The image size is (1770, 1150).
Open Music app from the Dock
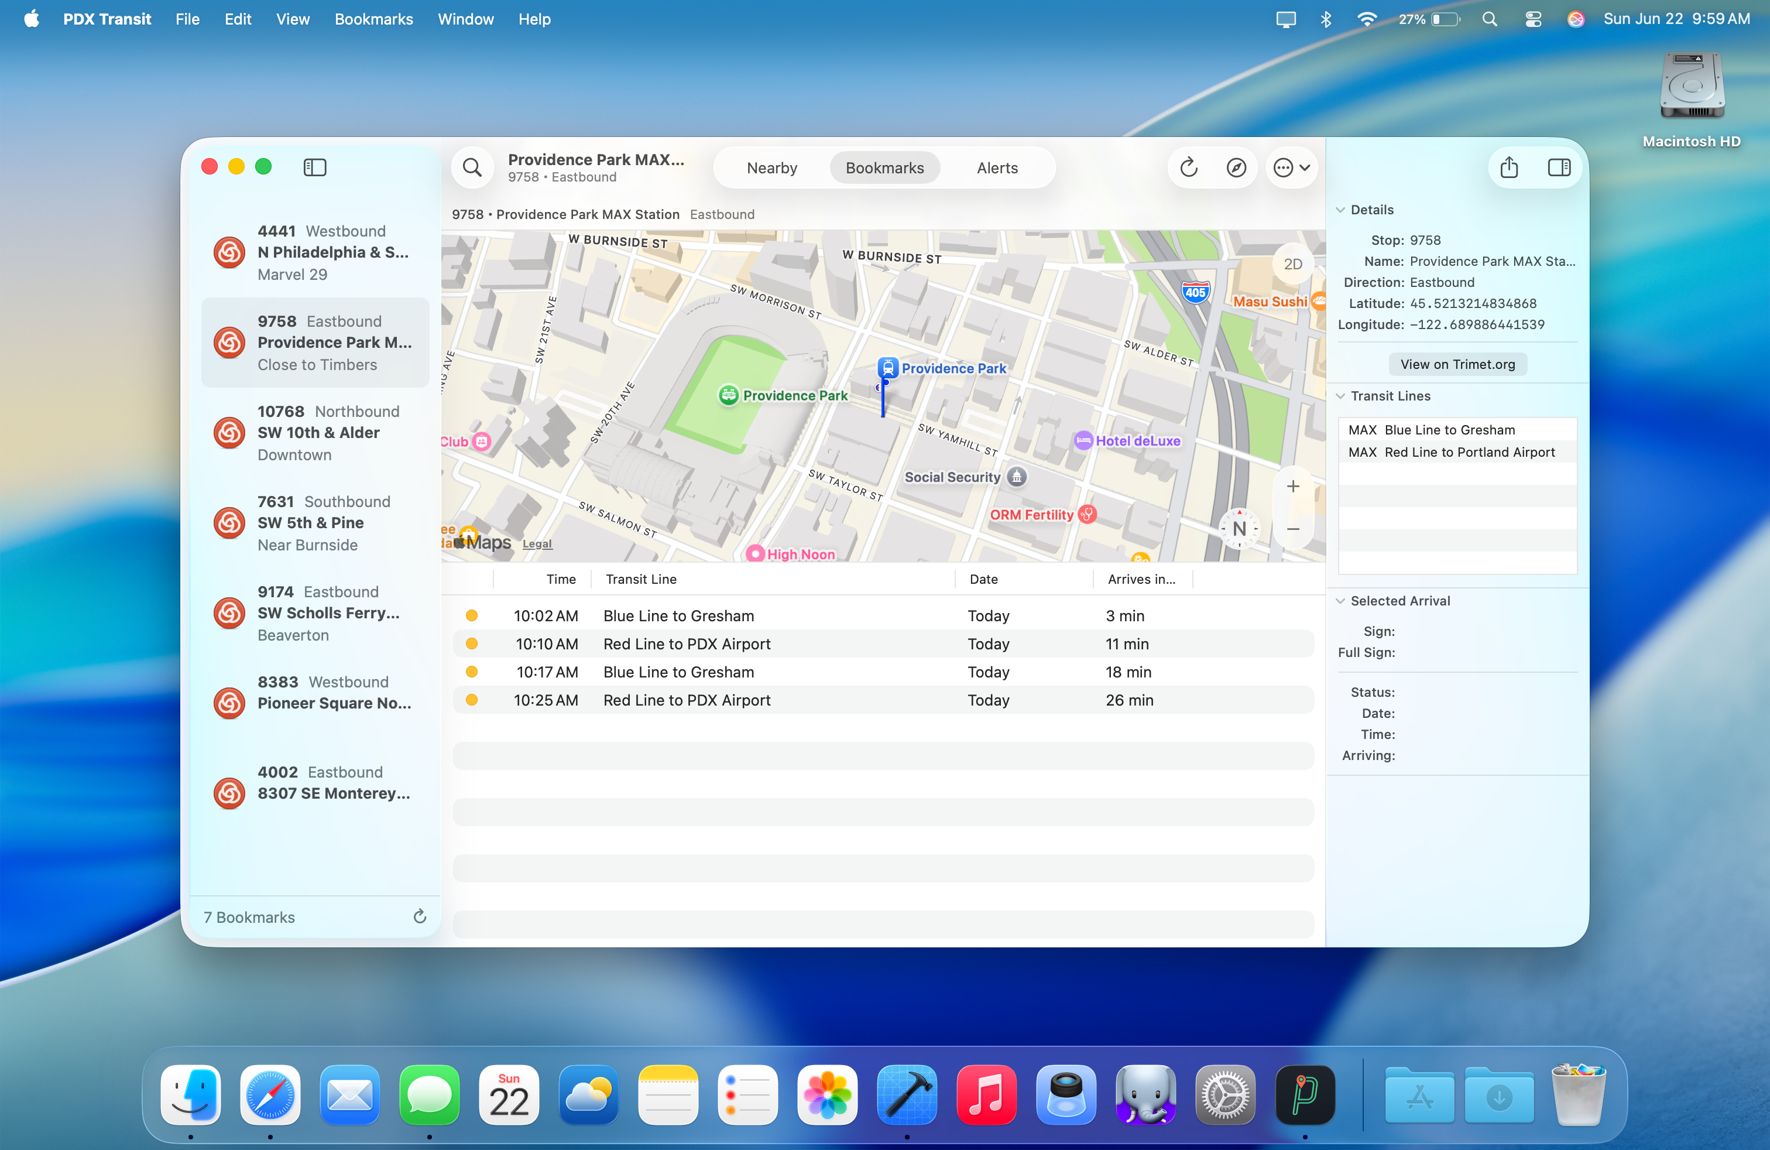(x=986, y=1095)
